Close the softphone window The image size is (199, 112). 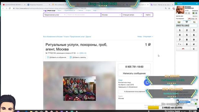[x=197, y=3]
